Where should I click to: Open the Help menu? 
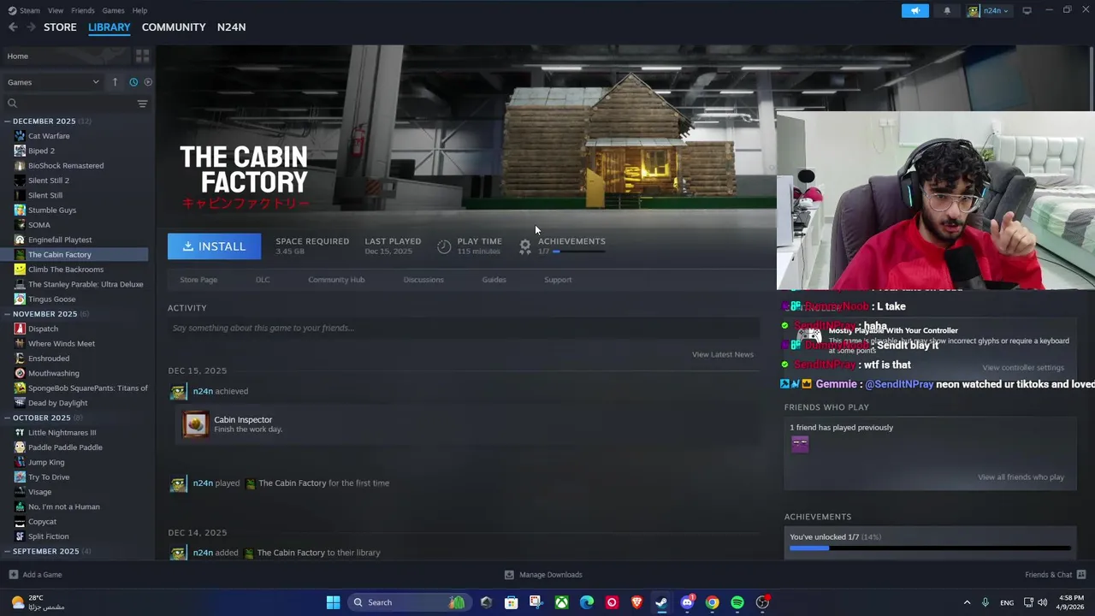click(x=139, y=10)
